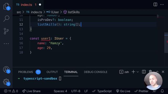Open notifications bell icon

(x=162, y=91)
